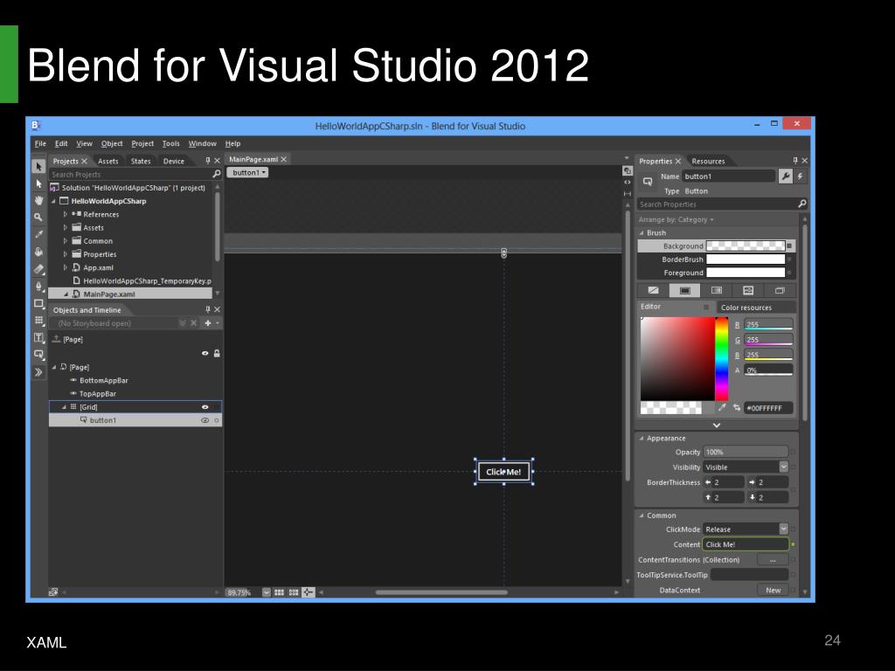Choose the Gradient brush option
Viewport: 895px width, 671px height.
(x=717, y=290)
